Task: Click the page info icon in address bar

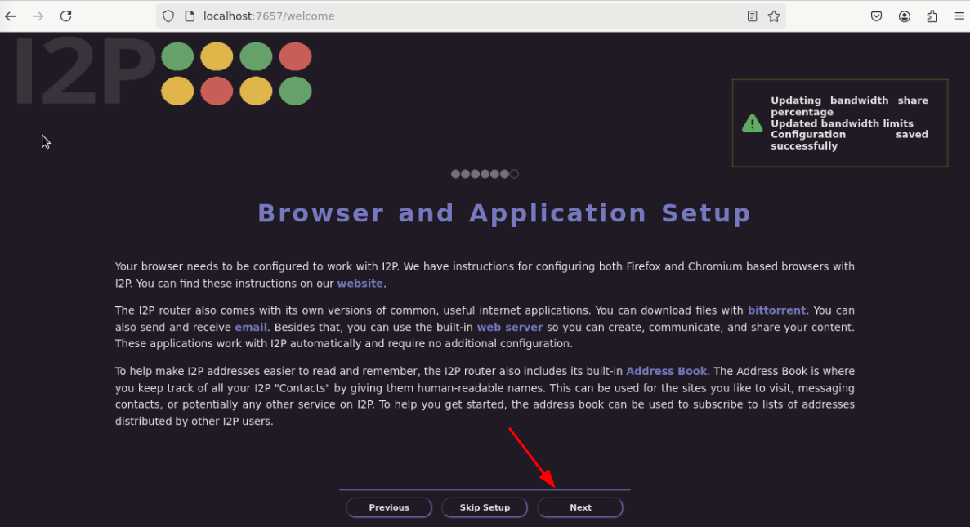Action: [190, 16]
